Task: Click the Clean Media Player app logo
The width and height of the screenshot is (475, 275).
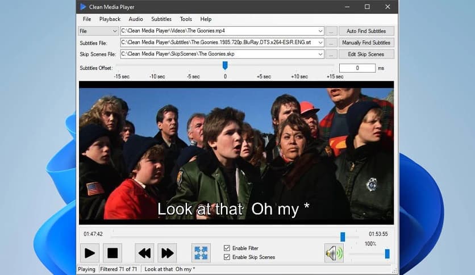Action: (x=83, y=7)
